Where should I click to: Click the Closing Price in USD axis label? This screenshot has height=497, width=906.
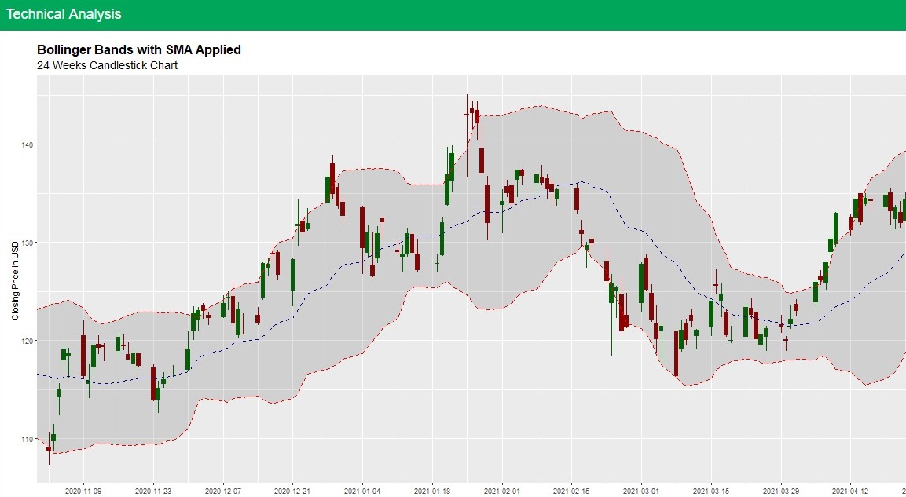(x=15, y=280)
